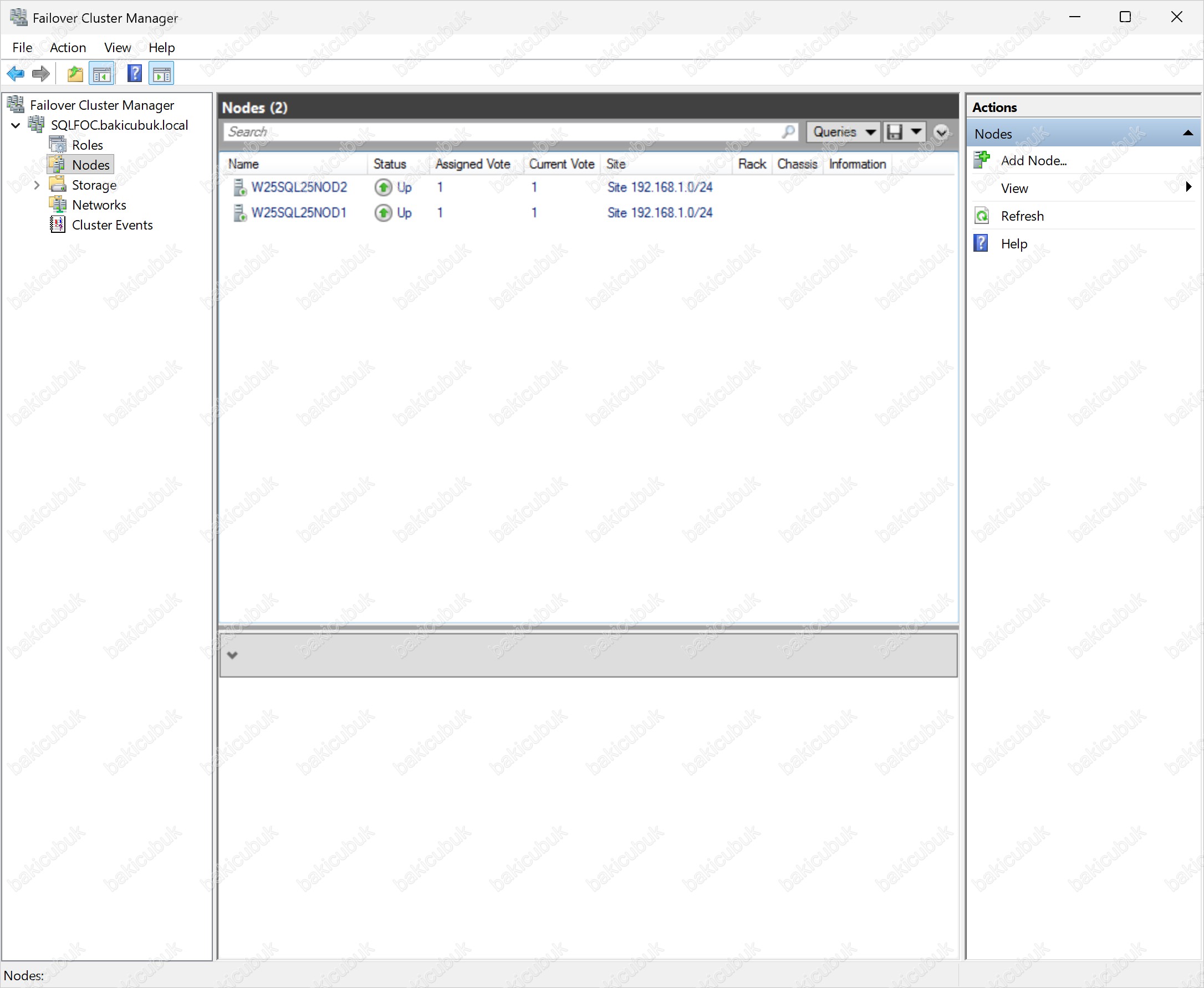
Task: Click the Up one level folder icon
Action: point(74,73)
